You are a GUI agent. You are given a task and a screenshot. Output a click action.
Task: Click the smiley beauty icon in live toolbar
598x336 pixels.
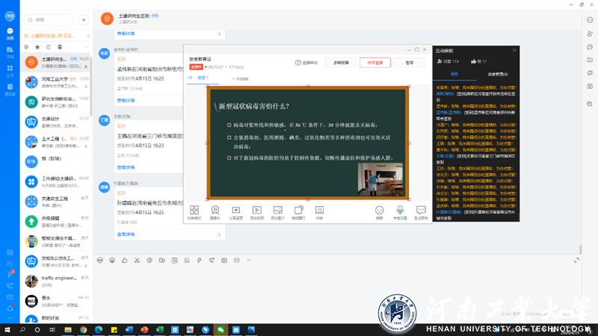coord(379,213)
